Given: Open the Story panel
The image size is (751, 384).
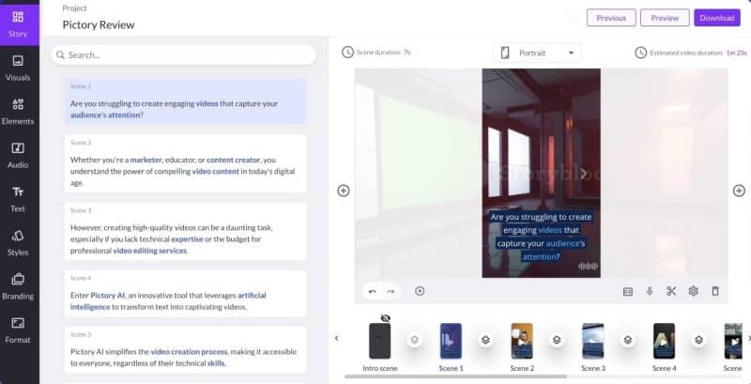Looking at the screenshot, I should click(18, 23).
